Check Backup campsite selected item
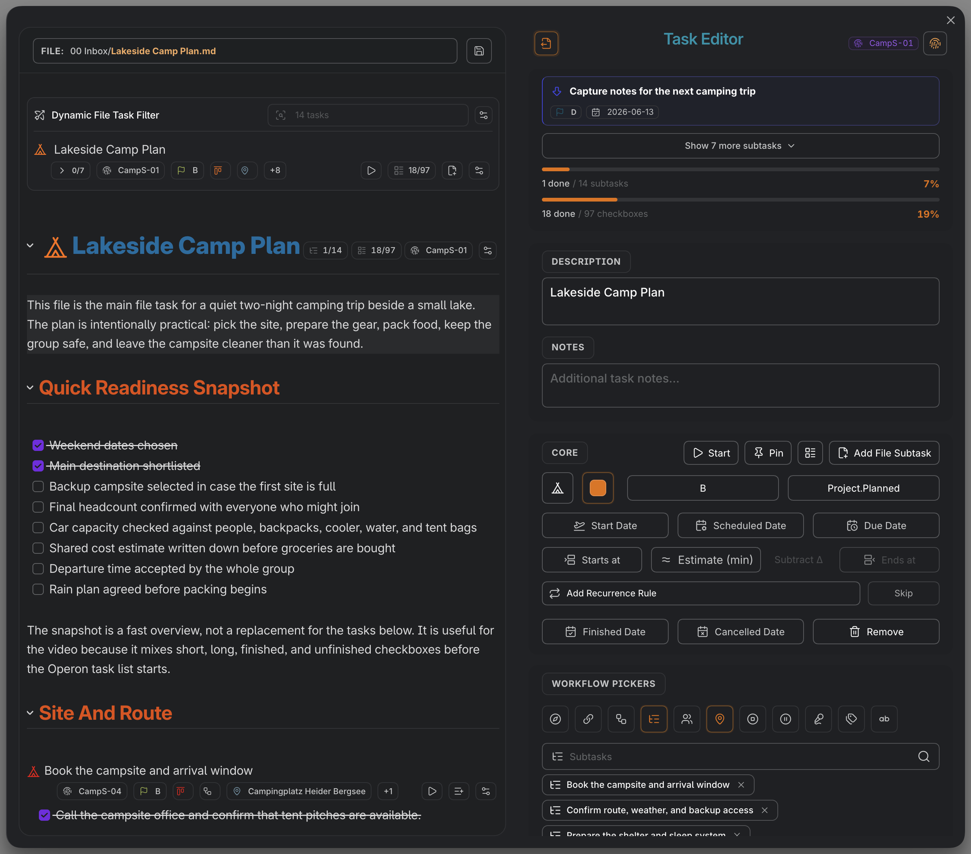Image resolution: width=971 pixels, height=854 pixels. click(38, 486)
